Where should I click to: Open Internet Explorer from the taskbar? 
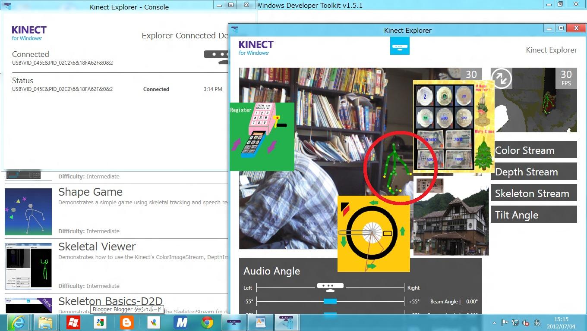point(18,322)
